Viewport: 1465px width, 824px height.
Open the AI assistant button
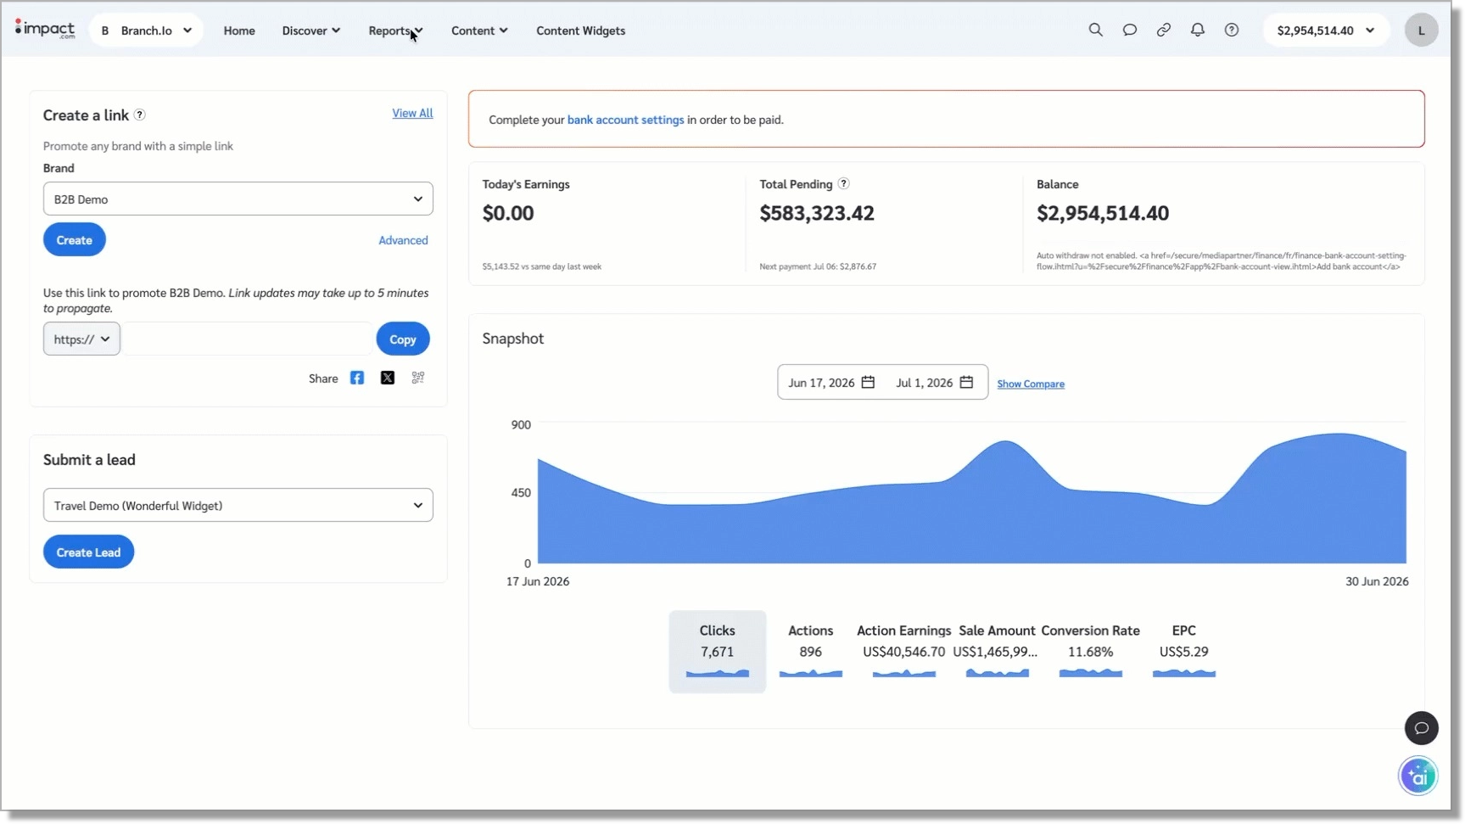1417,776
